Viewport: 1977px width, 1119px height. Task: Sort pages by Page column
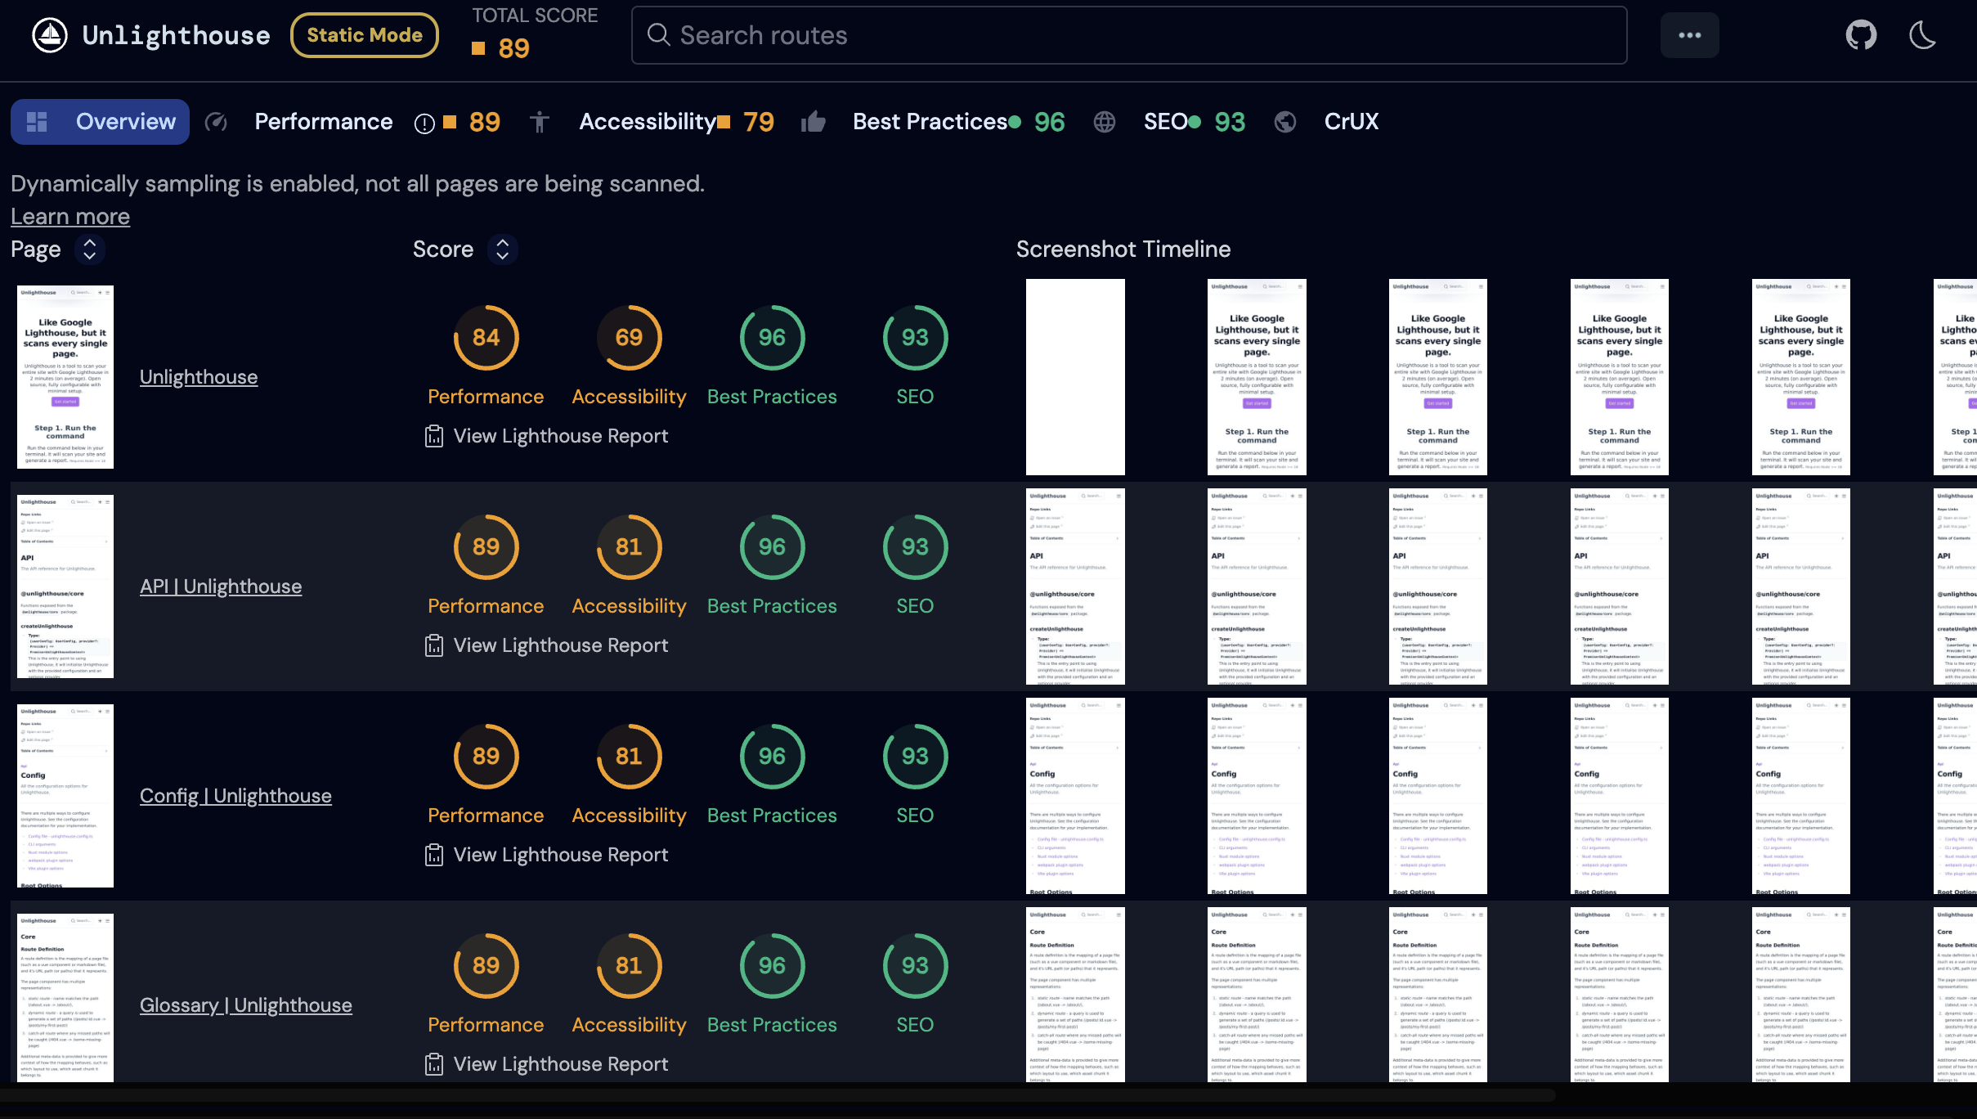[88, 249]
